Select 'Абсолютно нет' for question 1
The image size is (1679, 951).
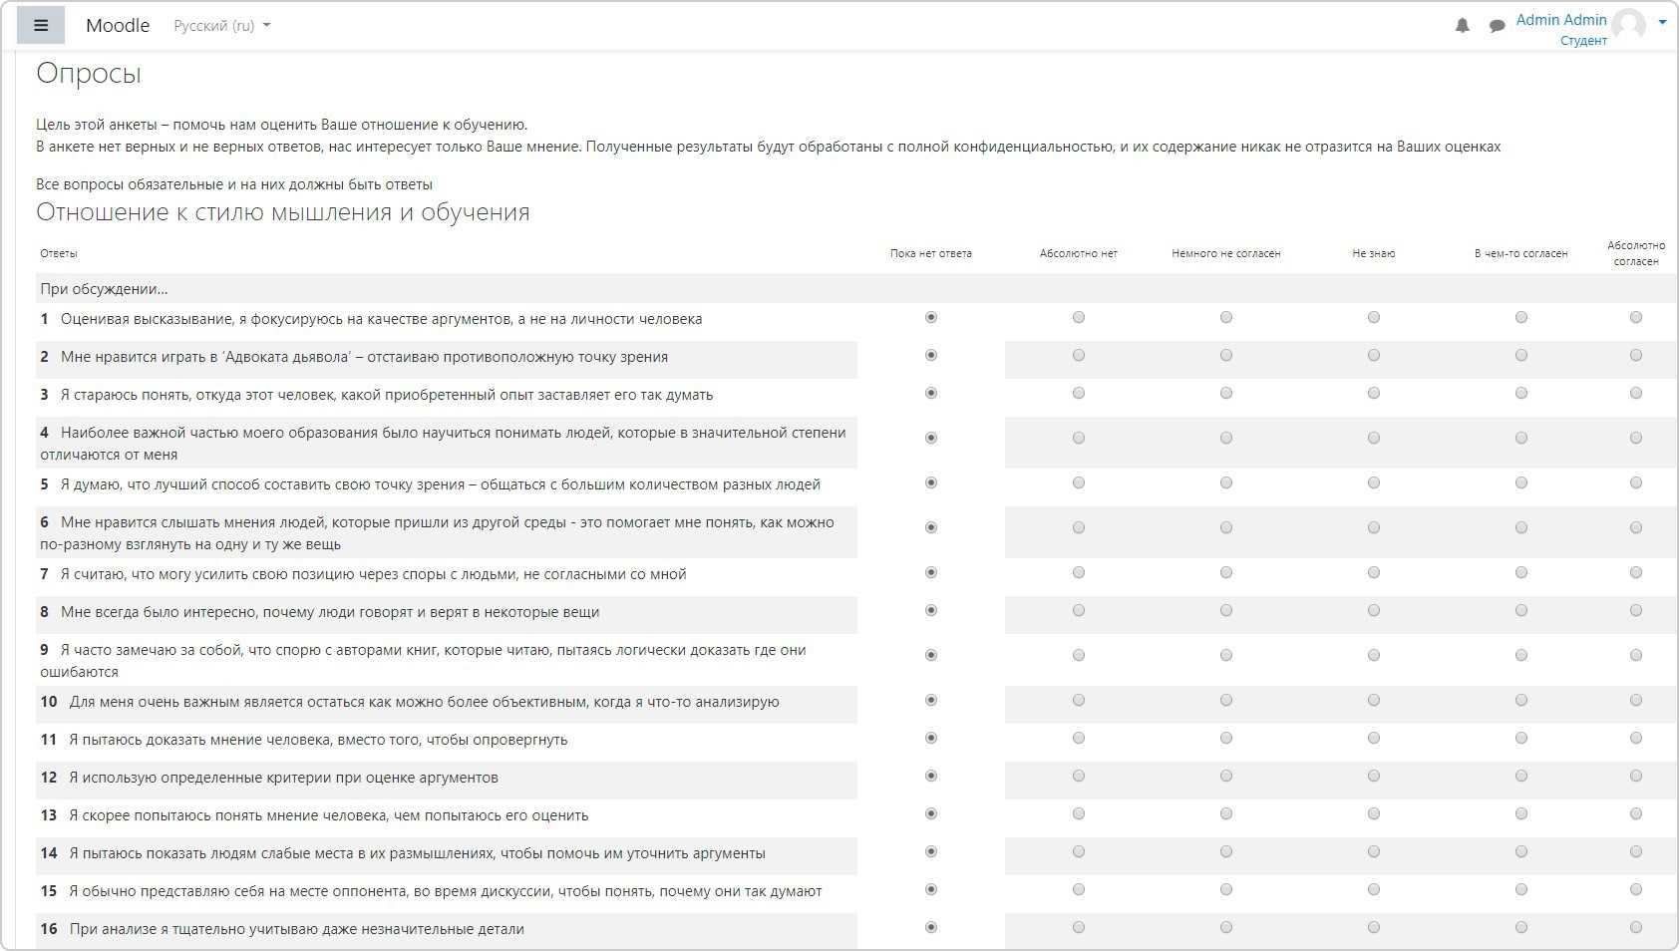coord(1079,318)
